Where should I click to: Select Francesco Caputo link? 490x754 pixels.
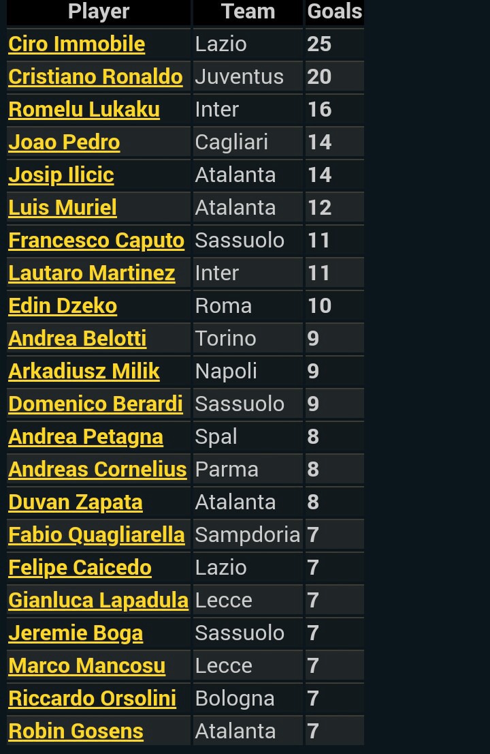[97, 241]
